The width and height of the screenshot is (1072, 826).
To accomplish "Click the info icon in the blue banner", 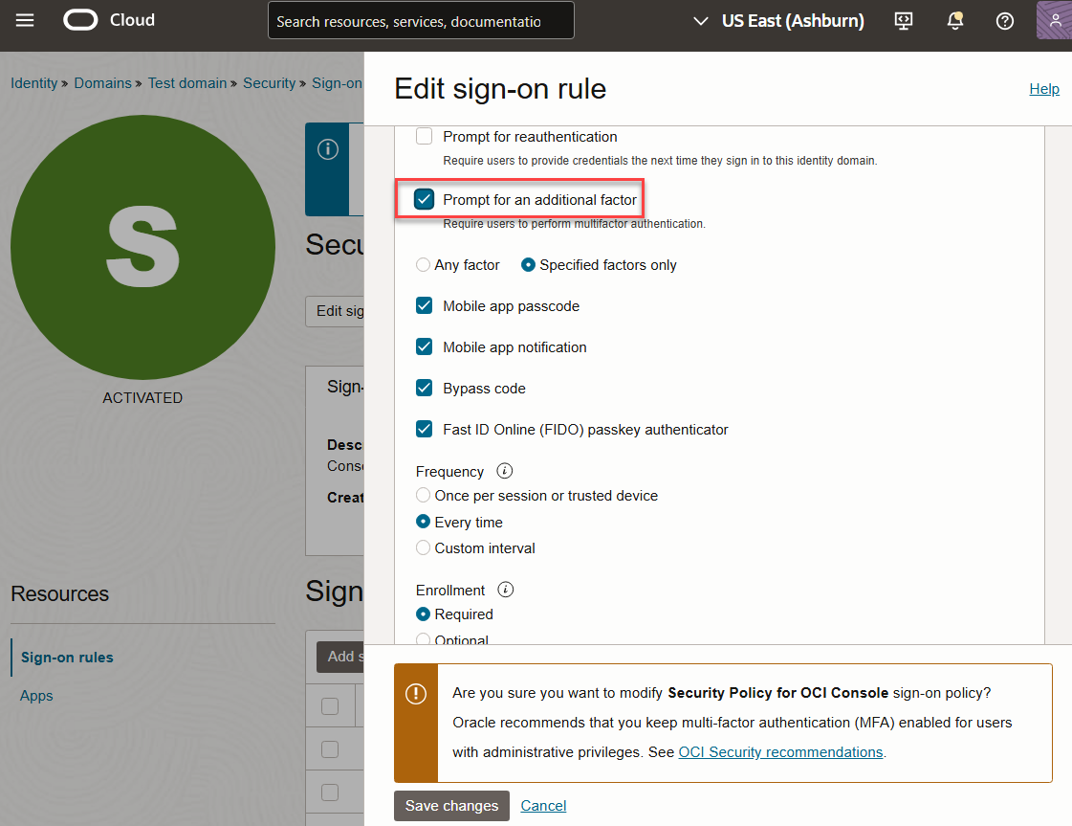I will (x=327, y=149).
